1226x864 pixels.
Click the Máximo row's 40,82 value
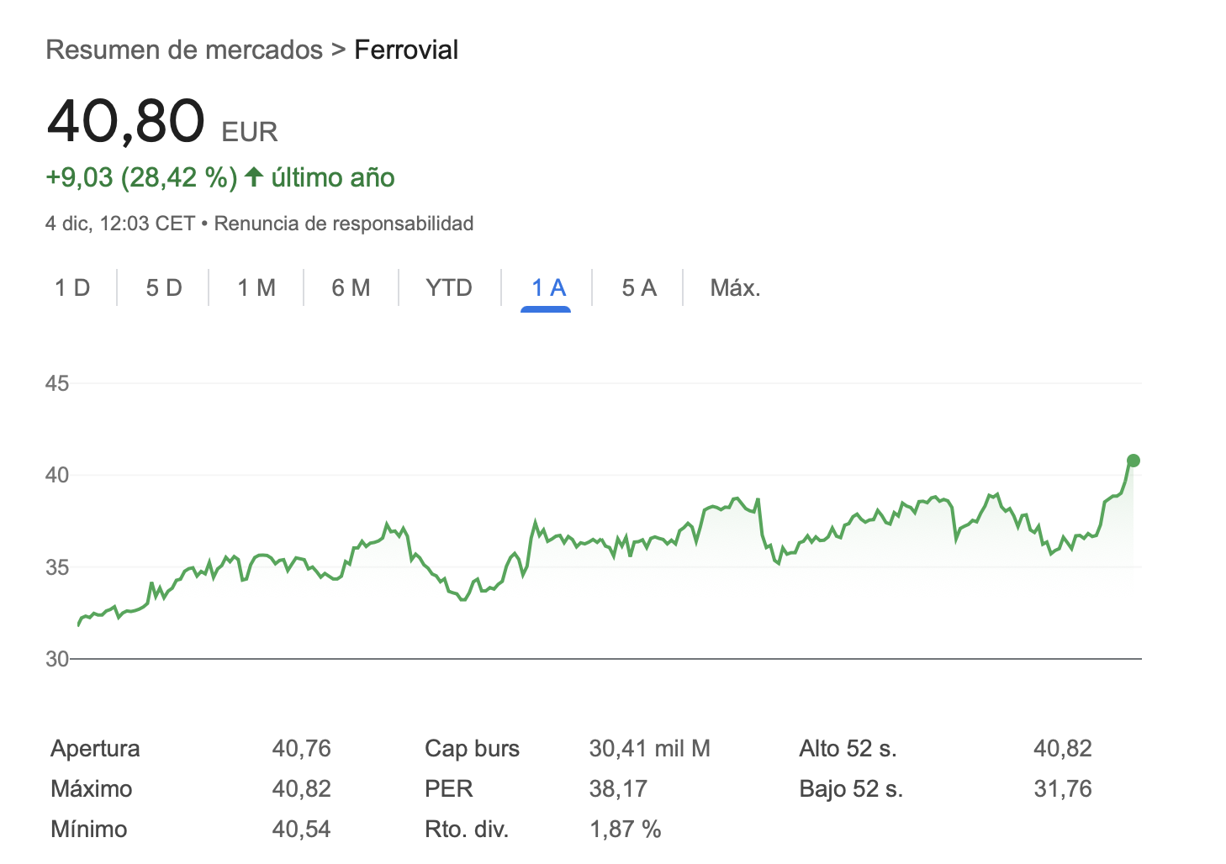coord(302,789)
